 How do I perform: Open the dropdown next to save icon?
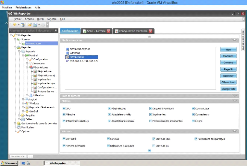39,25
